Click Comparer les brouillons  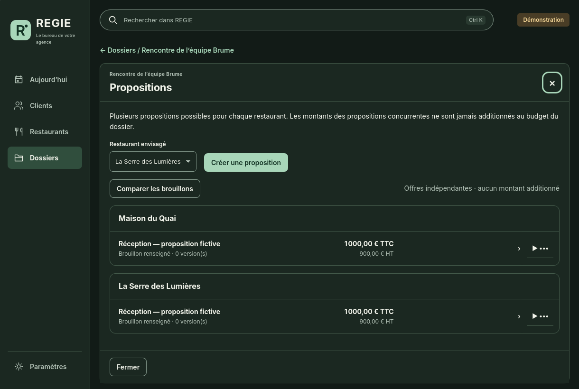[x=155, y=189]
